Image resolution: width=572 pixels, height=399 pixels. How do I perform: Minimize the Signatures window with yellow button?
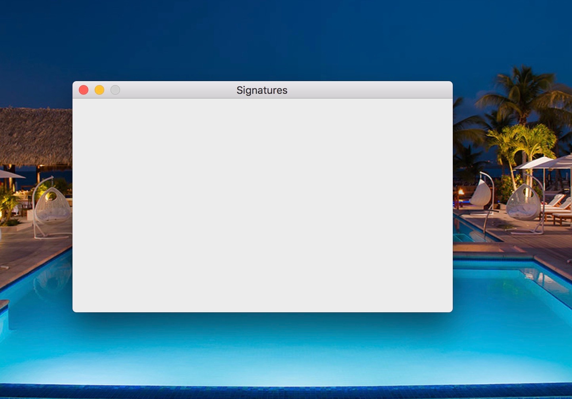tap(99, 90)
